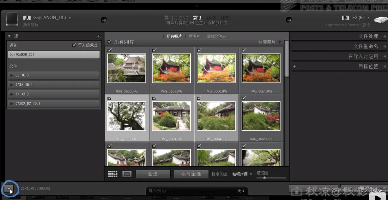Click the source drive icon beside G:\(CANON_DC)
This screenshot has width=388, height=200.
12,20
